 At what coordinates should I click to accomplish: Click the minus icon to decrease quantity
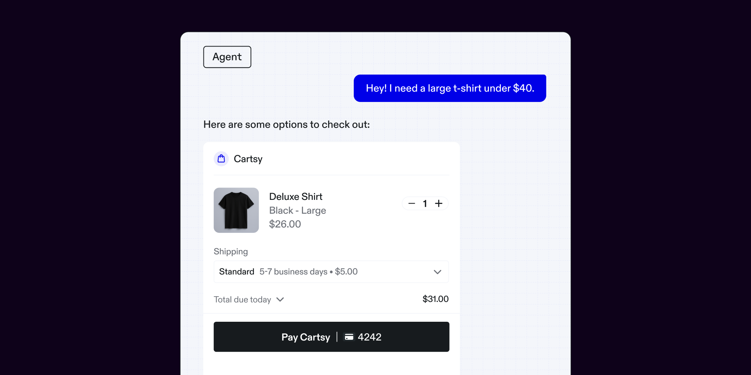coord(411,203)
